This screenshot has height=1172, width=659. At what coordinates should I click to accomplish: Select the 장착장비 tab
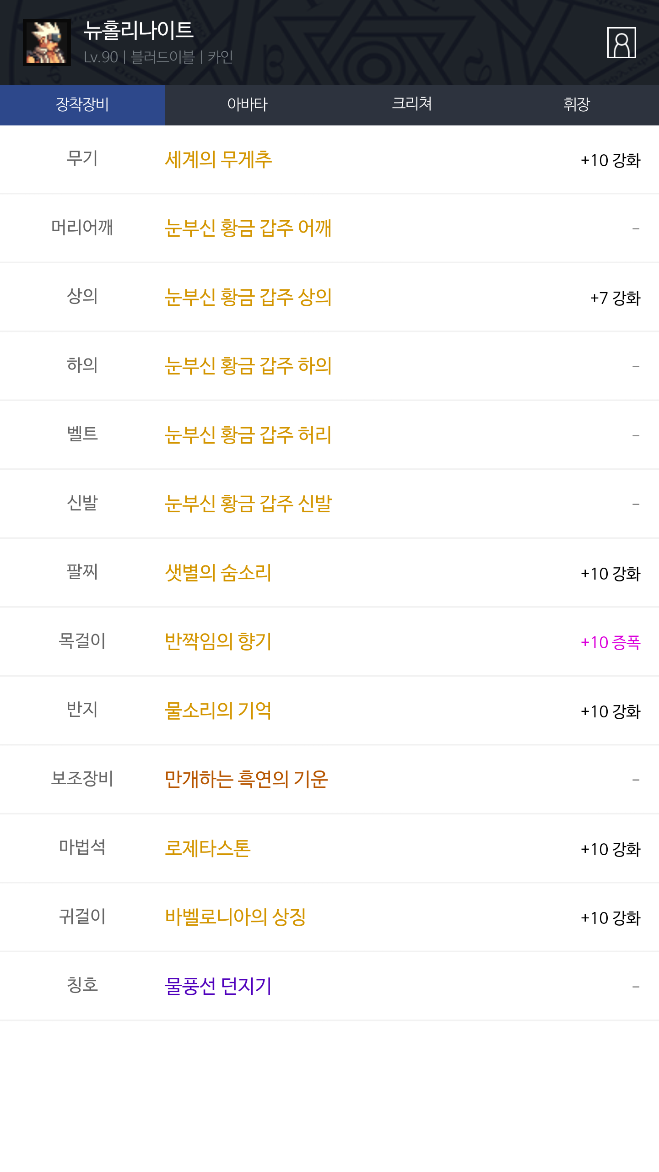pos(82,105)
